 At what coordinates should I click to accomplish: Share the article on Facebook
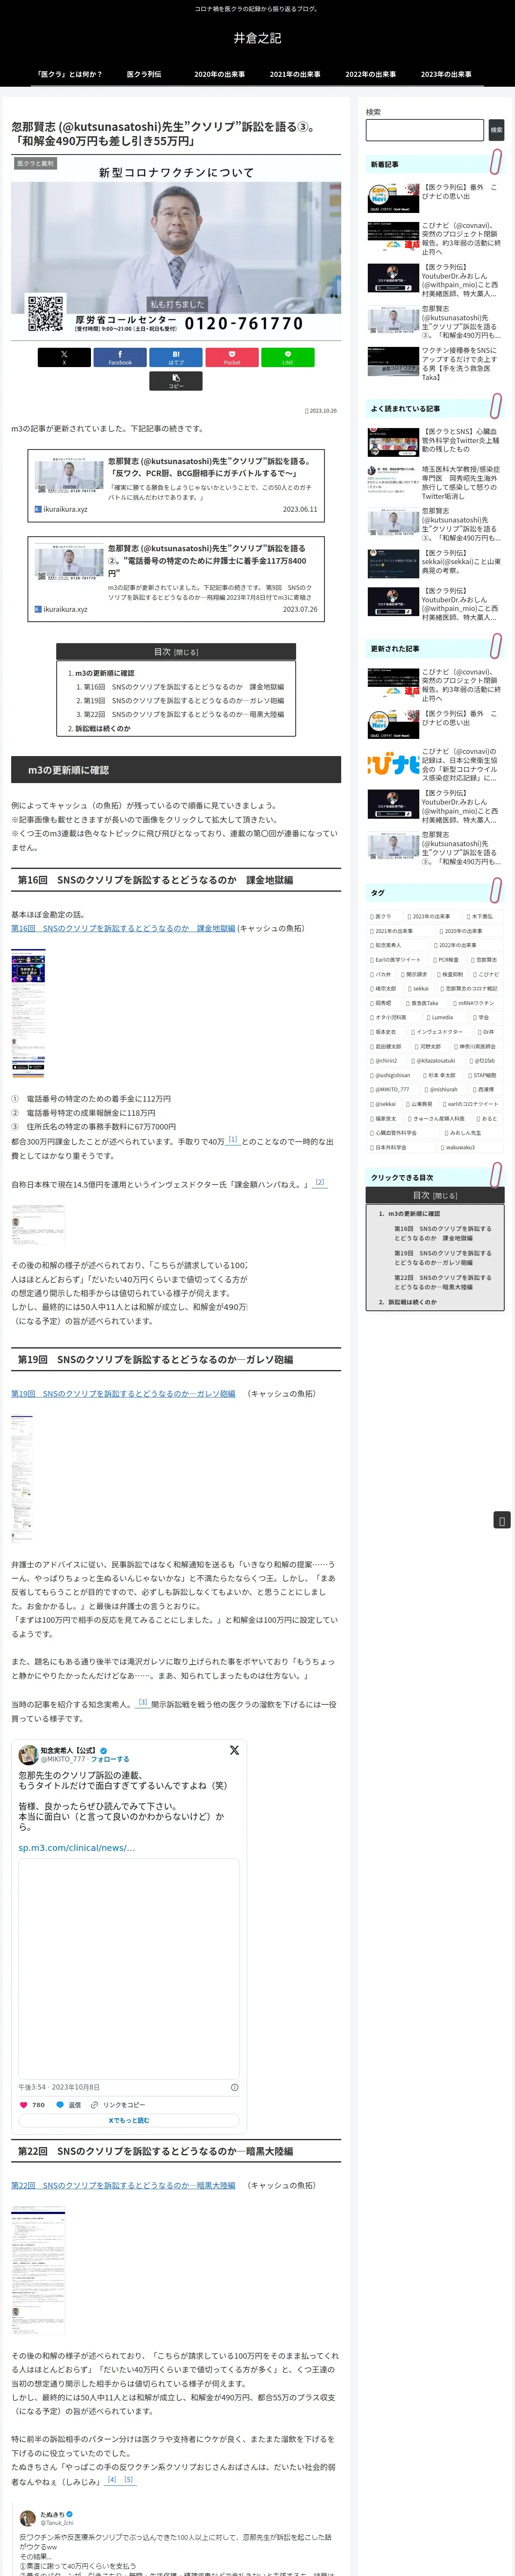120,357
